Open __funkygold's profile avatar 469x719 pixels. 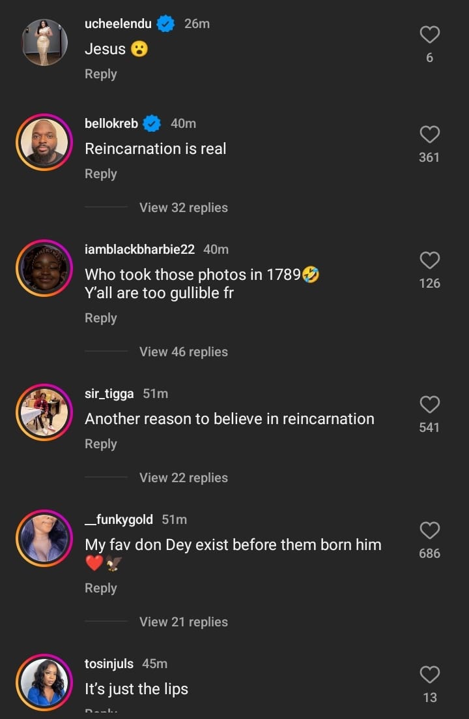44,538
